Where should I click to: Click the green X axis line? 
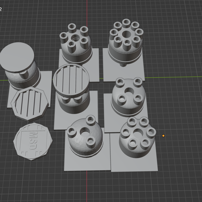[x=173, y=77]
